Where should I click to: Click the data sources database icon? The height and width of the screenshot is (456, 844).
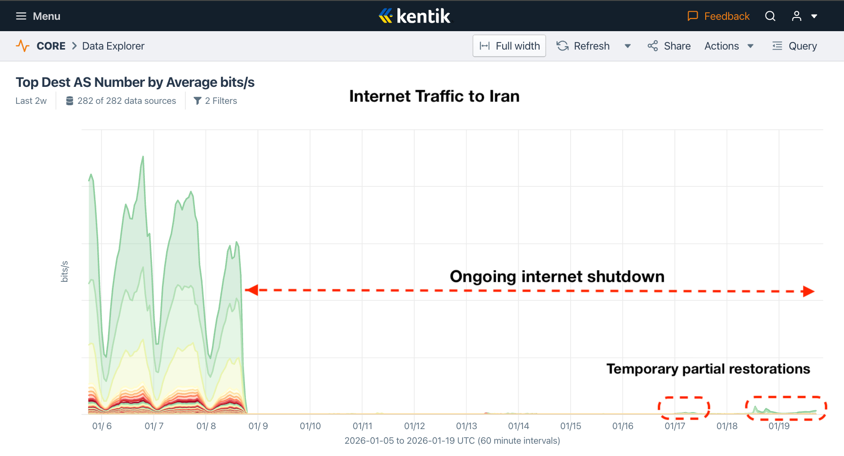(69, 101)
